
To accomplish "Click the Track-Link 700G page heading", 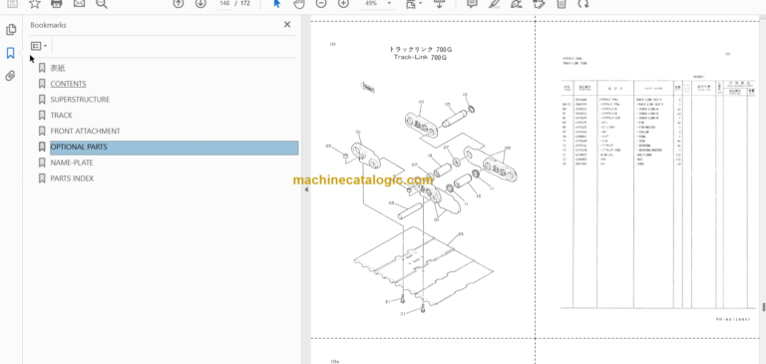I will point(420,57).
